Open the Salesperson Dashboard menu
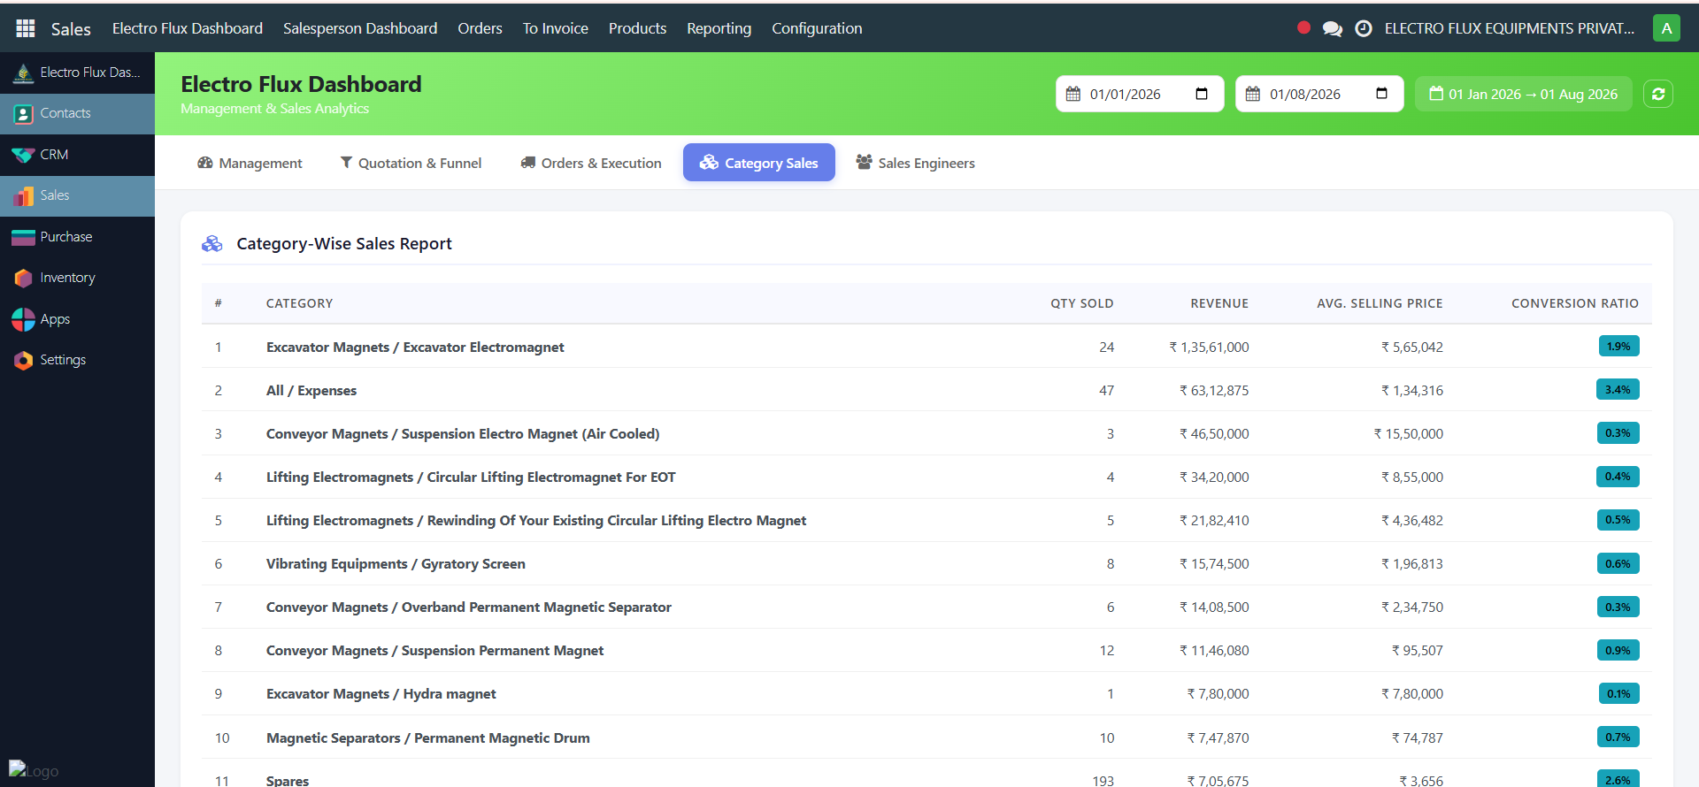1699x787 pixels. click(x=360, y=28)
